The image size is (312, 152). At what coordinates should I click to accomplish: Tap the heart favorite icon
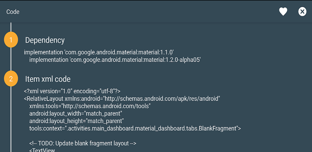click(283, 12)
